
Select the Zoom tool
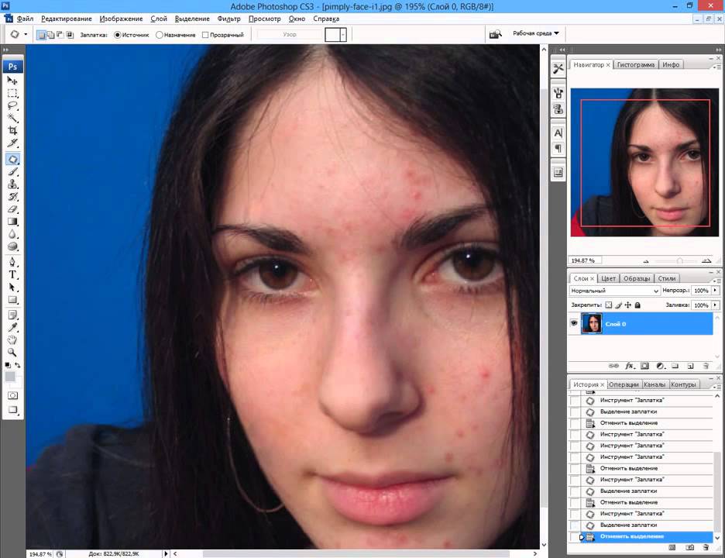(x=12, y=353)
